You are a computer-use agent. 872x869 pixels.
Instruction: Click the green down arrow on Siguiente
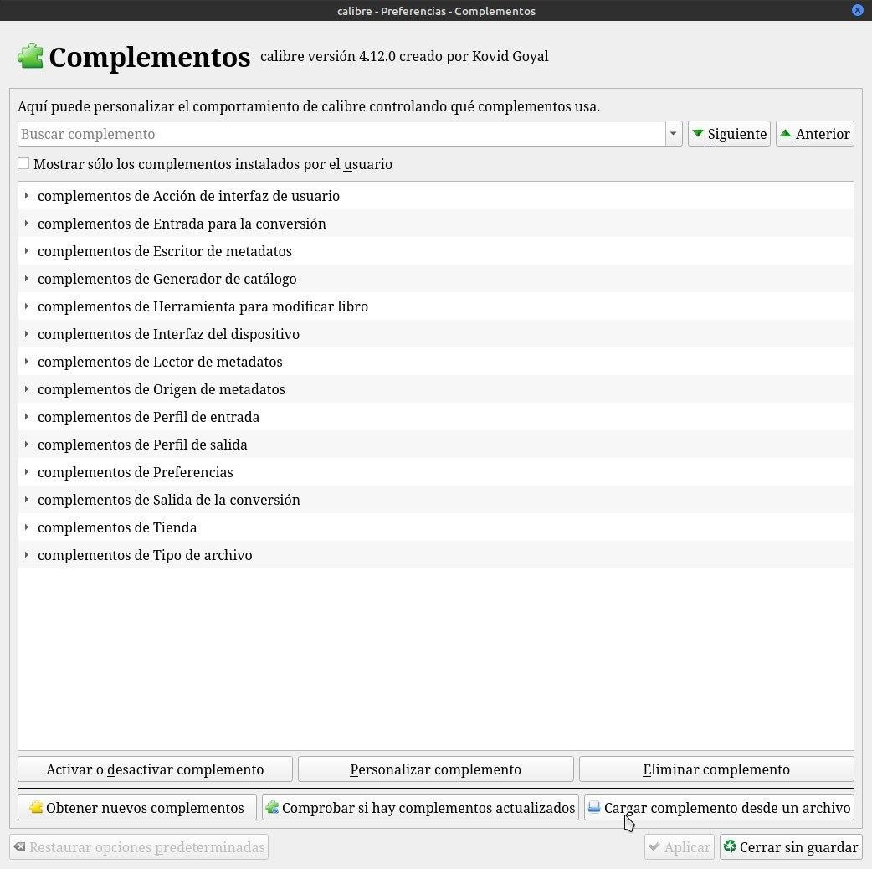[698, 133]
